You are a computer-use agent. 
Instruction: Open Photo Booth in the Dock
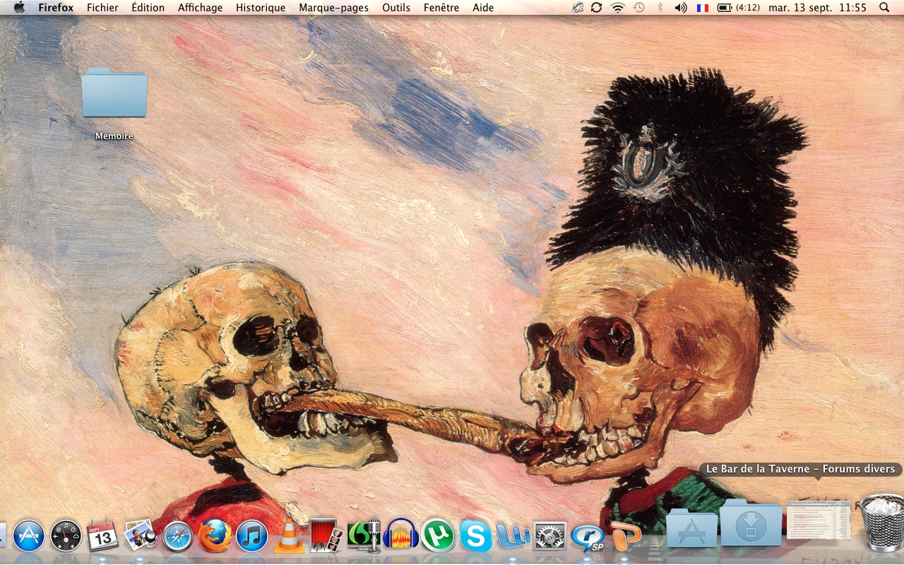pyautogui.click(x=326, y=536)
